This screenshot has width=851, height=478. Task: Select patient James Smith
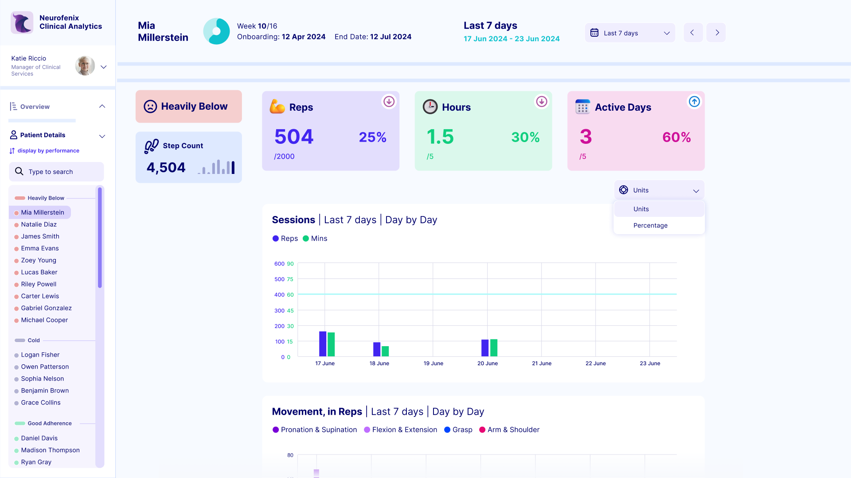coord(40,236)
